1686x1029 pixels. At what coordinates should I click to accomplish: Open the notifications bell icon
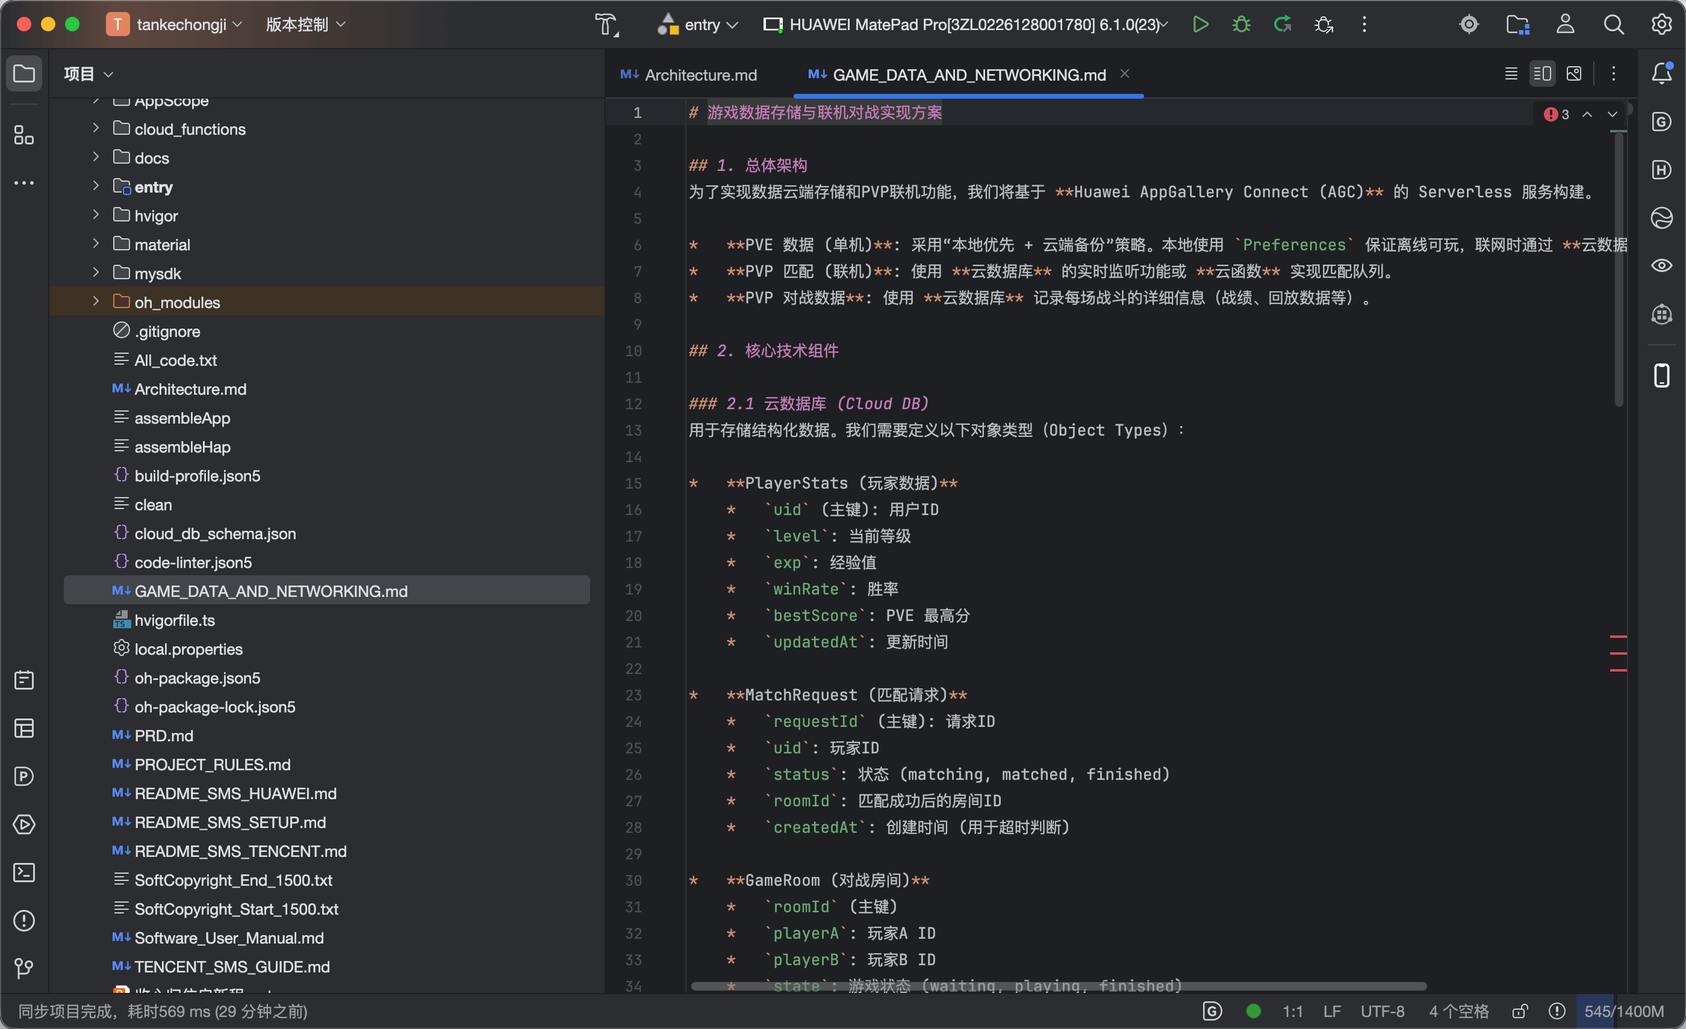[1662, 73]
